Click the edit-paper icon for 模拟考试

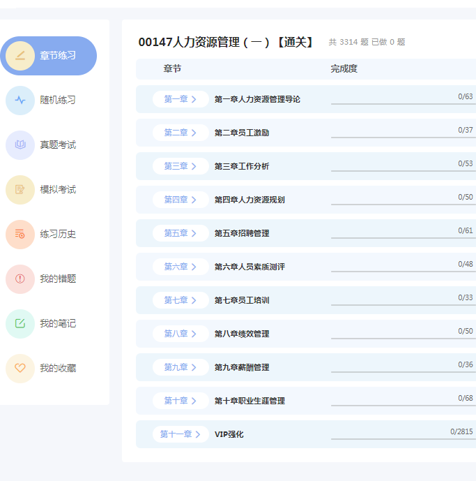(20, 190)
